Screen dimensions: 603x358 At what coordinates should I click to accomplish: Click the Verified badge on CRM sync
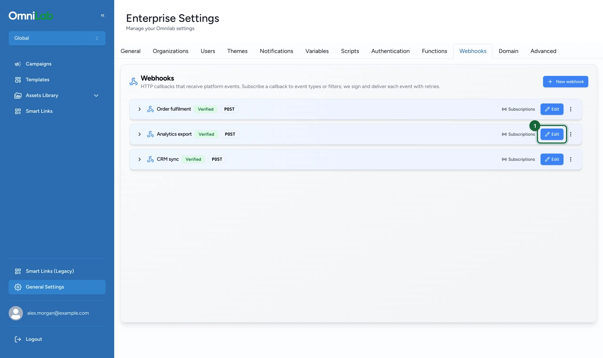[x=193, y=159]
